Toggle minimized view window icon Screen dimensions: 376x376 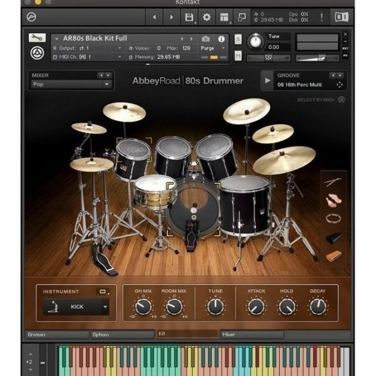[x=241, y=17]
